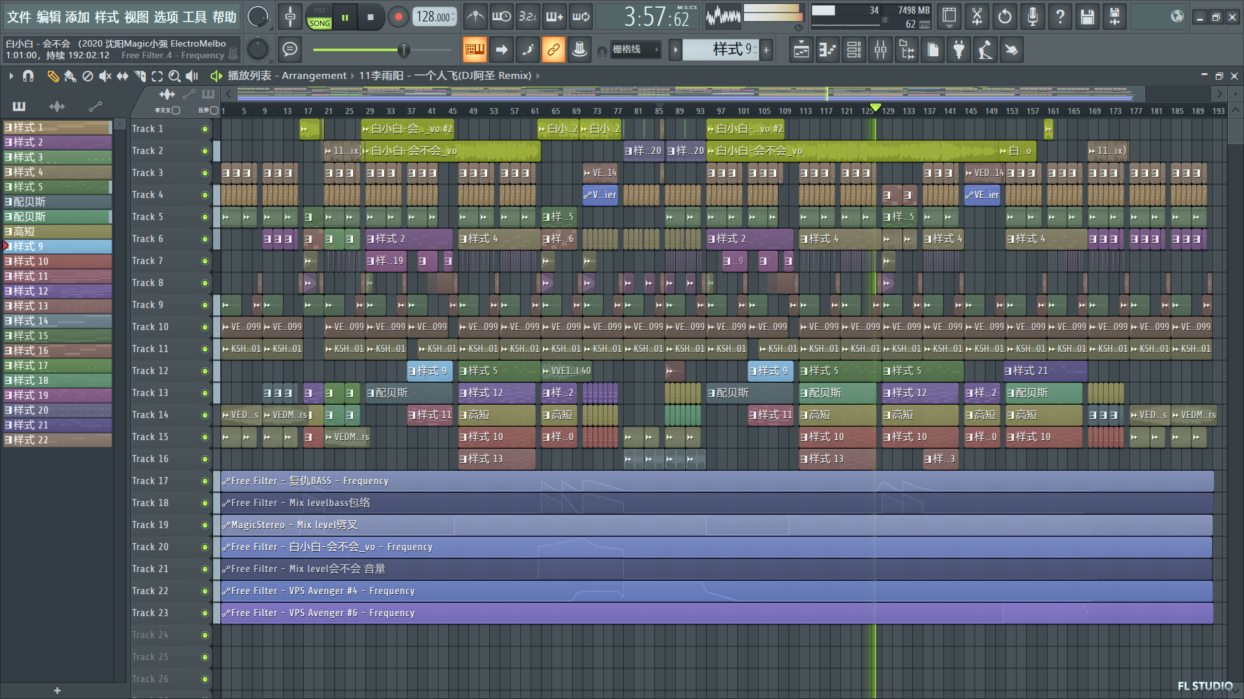Open the 选项 (Options) menu
The width and height of the screenshot is (1244, 699).
pyautogui.click(x=166, y=17)
